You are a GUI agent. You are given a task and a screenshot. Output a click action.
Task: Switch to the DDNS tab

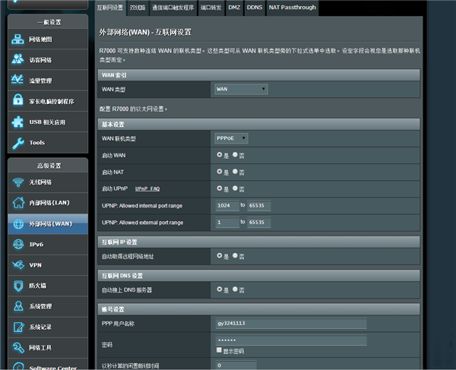255,8
